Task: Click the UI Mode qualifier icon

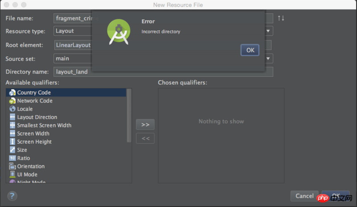Action: tap(12, 174)
